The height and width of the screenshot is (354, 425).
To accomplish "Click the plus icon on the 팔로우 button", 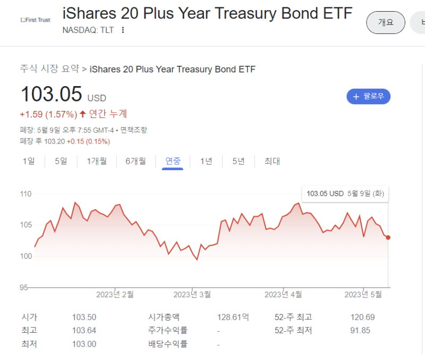I will [x=355, y=96].
